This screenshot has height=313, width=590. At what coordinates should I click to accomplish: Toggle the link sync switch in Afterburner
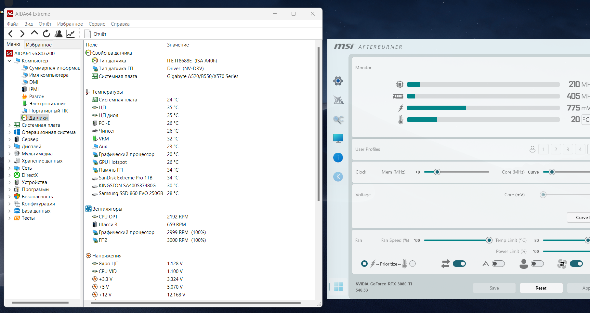(x=459, y=264)
